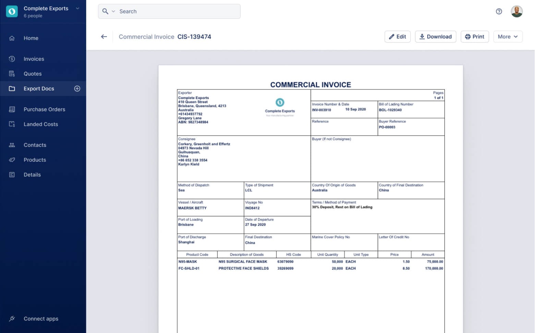Screen dimensions: 535x333
Task: Click the Products tag icon
Action: click(12, 160)
